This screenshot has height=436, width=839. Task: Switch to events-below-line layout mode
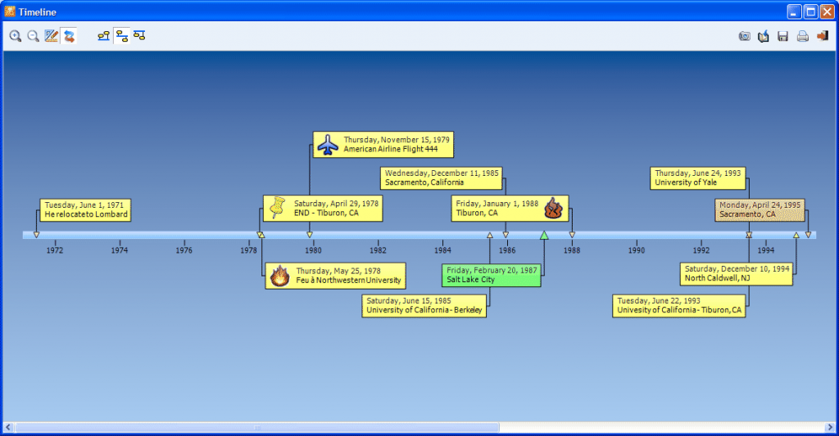click(140, 36)
